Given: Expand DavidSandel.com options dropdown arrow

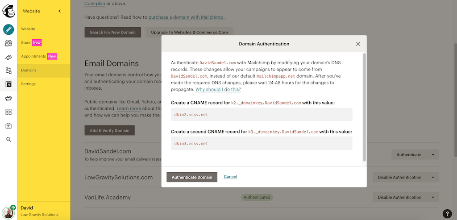Looking at the screenshot, I should click(433, 155).
